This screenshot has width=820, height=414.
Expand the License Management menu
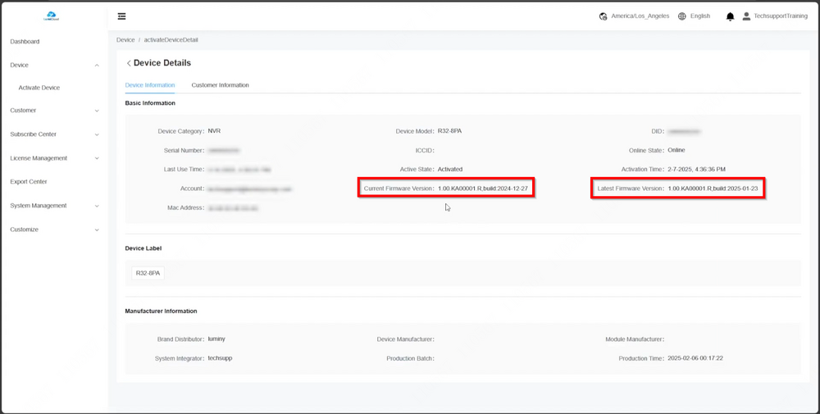click(x=97, y=158)
